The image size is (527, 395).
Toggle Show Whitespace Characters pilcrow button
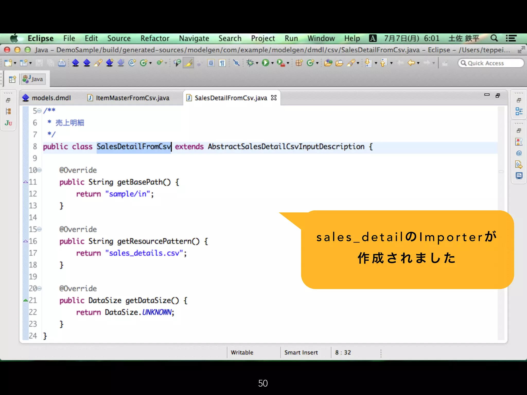[222, 63]
